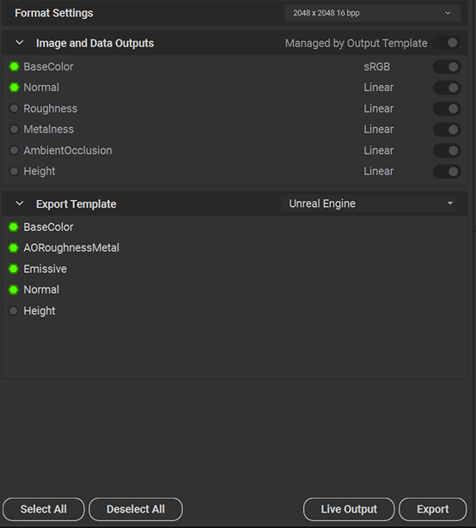Toggle the Managed by Output Template switch
The width and height of the screenshot is (476, 528).
447,43
